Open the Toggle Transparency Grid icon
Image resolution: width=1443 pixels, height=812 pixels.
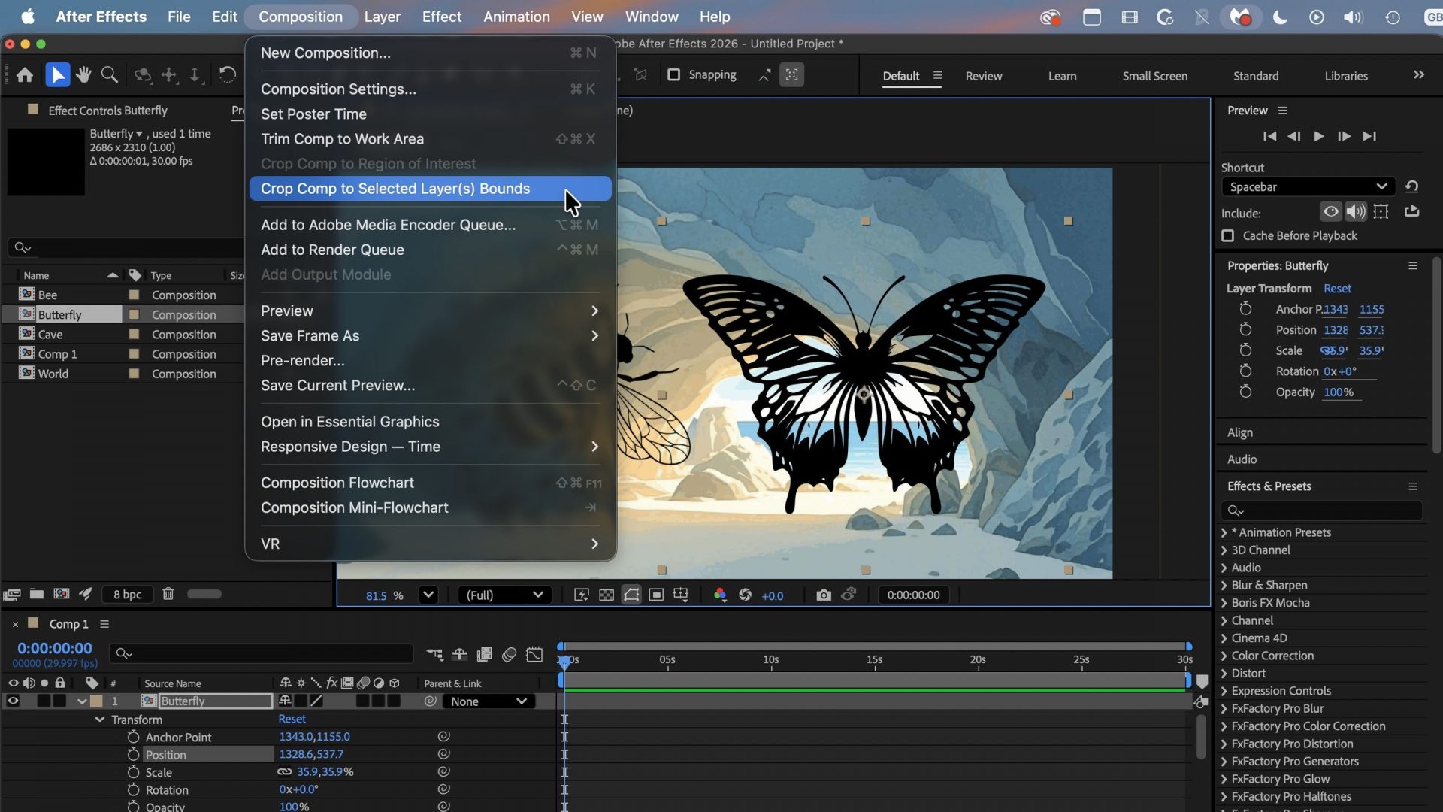click(606, 595)
